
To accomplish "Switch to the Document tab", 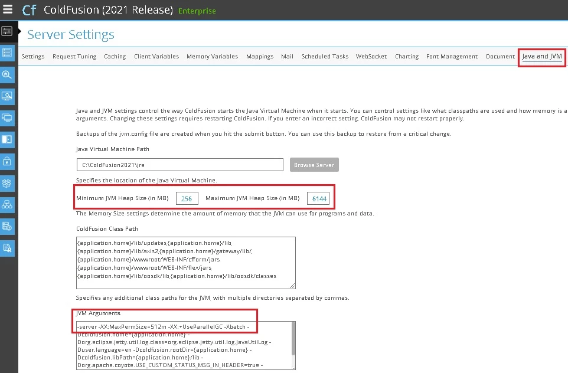I will point(500,57).
